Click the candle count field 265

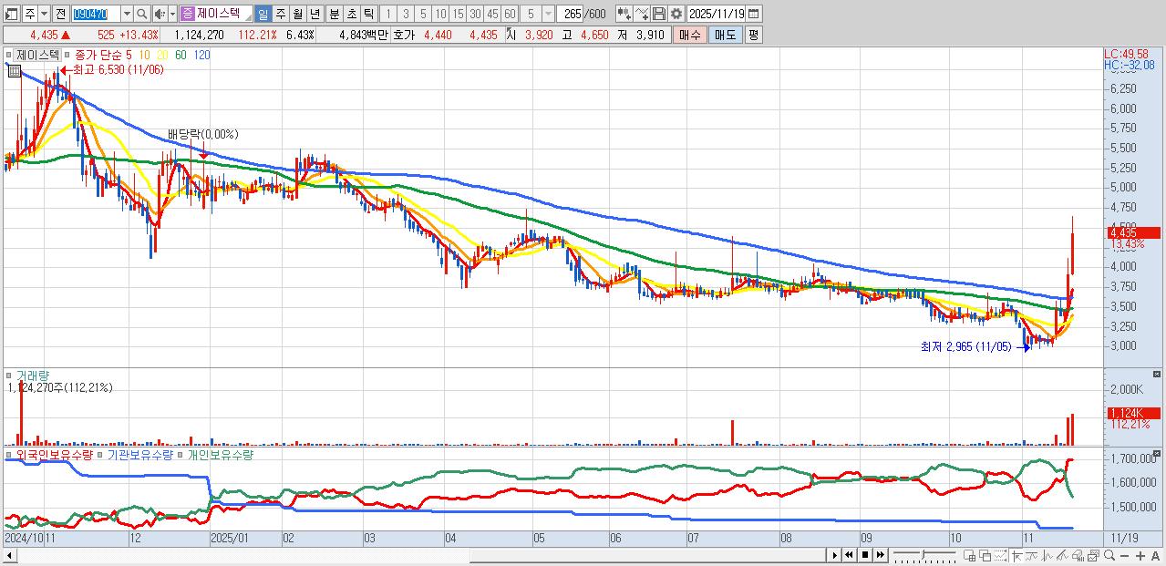(571, 14)
